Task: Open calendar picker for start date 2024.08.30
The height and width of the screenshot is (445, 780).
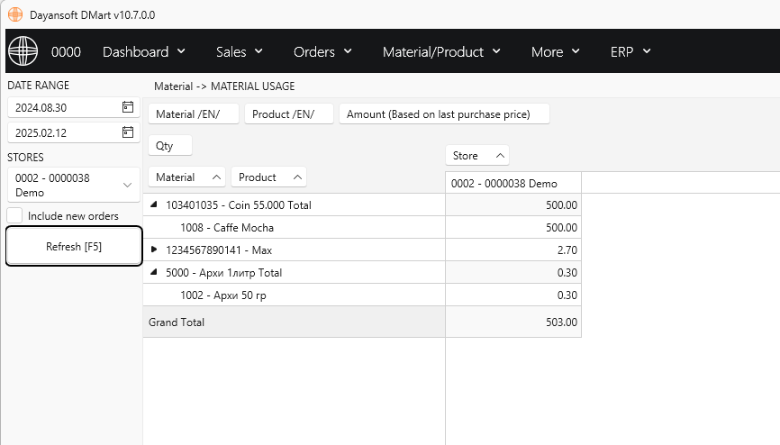Action: click(128, 107)
